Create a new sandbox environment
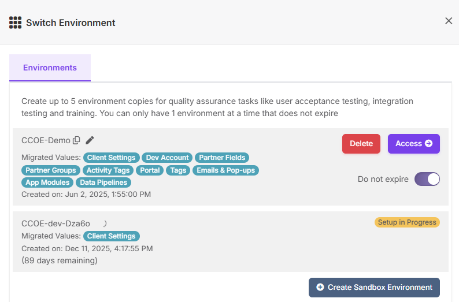Viewport: 459px width, 302px height. tap(374, 288)
